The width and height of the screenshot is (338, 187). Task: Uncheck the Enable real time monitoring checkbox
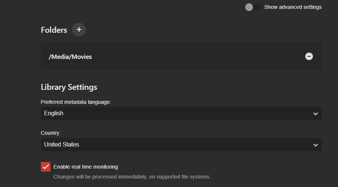pos(46,167)
